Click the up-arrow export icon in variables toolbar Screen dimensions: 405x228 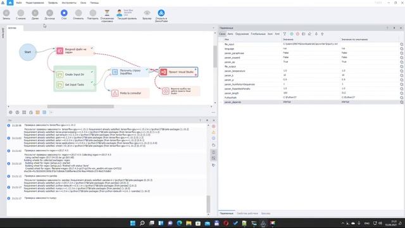pyautogui.click(x=322, y=34)
